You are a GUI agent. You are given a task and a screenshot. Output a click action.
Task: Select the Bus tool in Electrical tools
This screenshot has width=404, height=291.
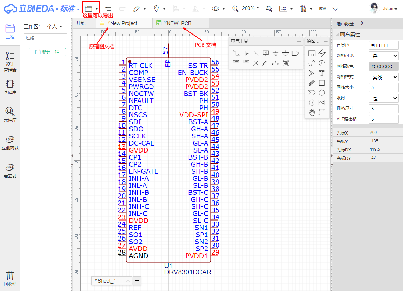(x=246, y=53)
